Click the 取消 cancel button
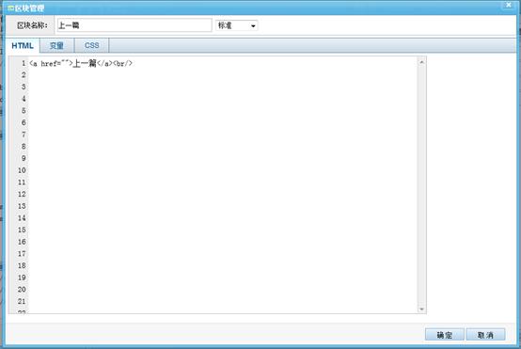The image size is (521, 349). tap(485, 335)
